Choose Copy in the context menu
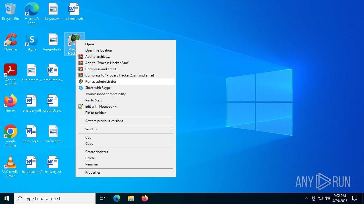This screenshot has height=204, width=364. pos(126,144)
